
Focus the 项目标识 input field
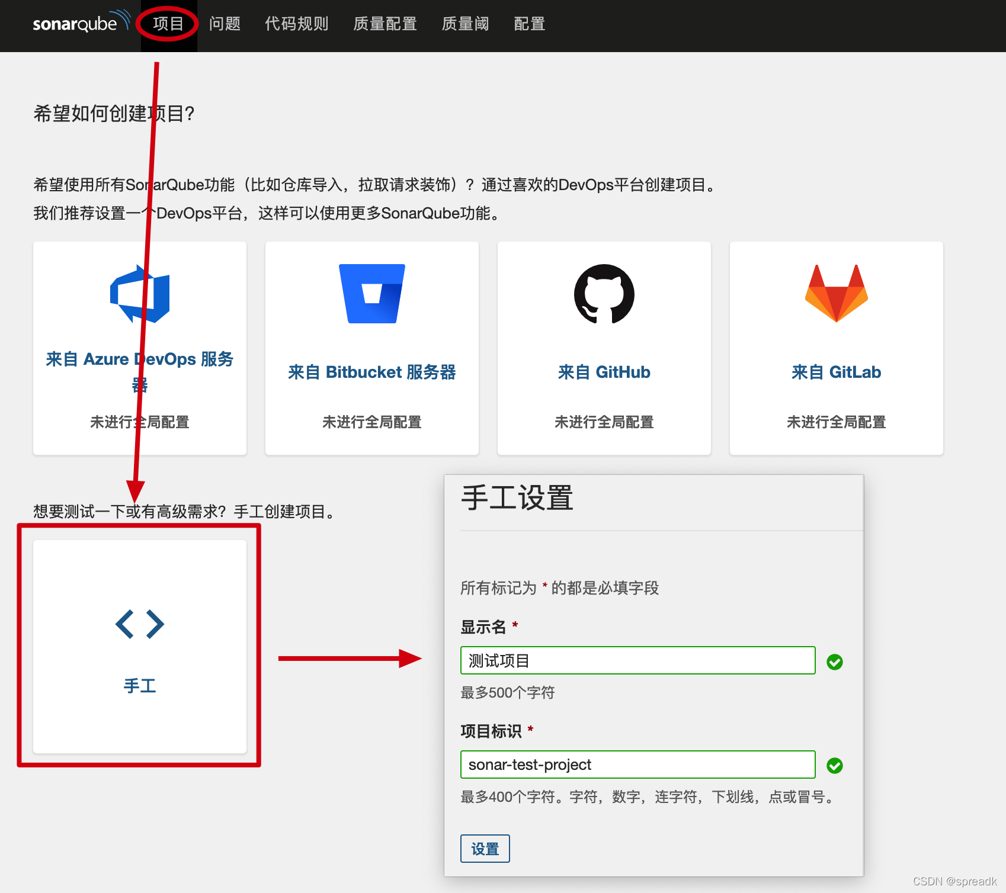[638, 764]
